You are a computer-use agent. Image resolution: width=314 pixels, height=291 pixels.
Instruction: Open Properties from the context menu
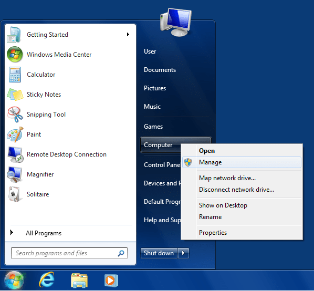[242, 233]
